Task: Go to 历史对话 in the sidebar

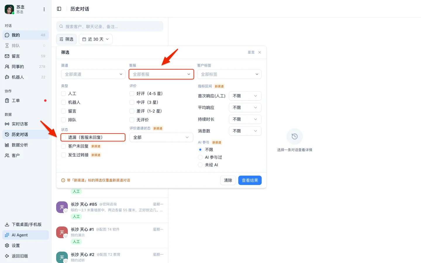Action: coord(25,134)
